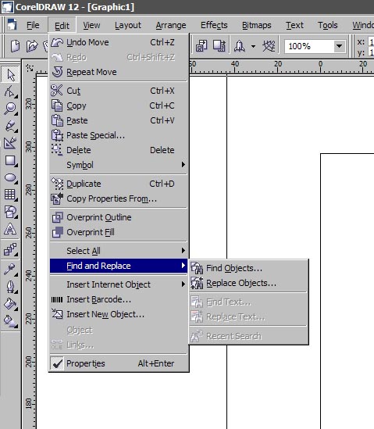The width and height of the screenshot is (374, 429).
Task: Choose Insert New Object
Action: point(119,314)
